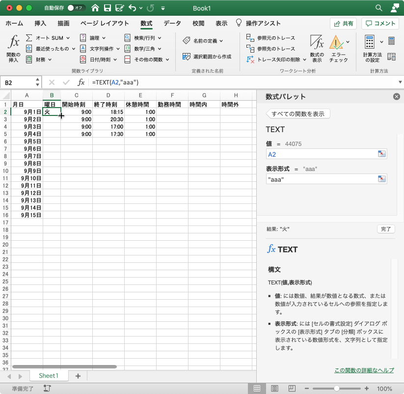The image size is (404, 394).
Task: Open recently used functions star icon
Action: pos(29,49)
